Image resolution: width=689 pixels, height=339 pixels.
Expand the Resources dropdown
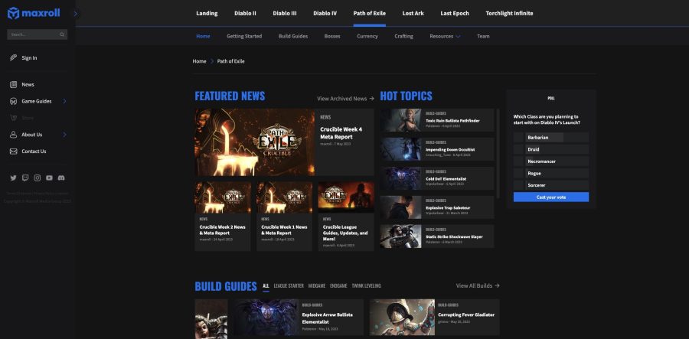[x=445, y=36]
